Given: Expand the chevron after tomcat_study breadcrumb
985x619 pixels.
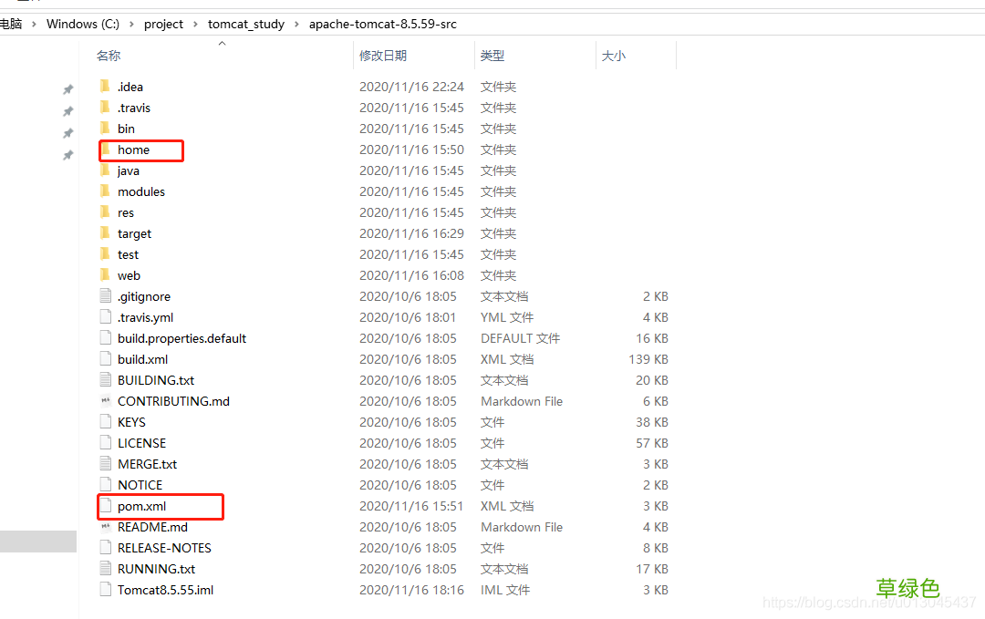Looking at the screenshot, I should click(296, 24).
